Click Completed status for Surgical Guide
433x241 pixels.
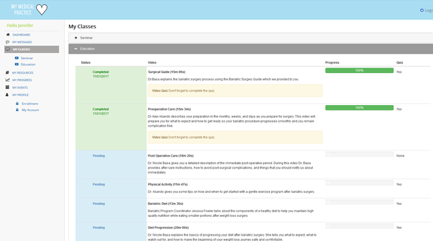101,72
